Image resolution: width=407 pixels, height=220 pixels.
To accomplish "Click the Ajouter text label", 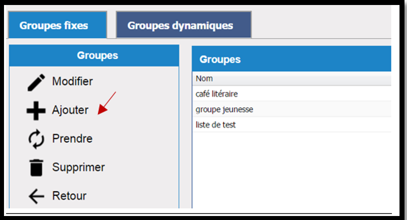I will pyautogui.click(x=70, y=110).
